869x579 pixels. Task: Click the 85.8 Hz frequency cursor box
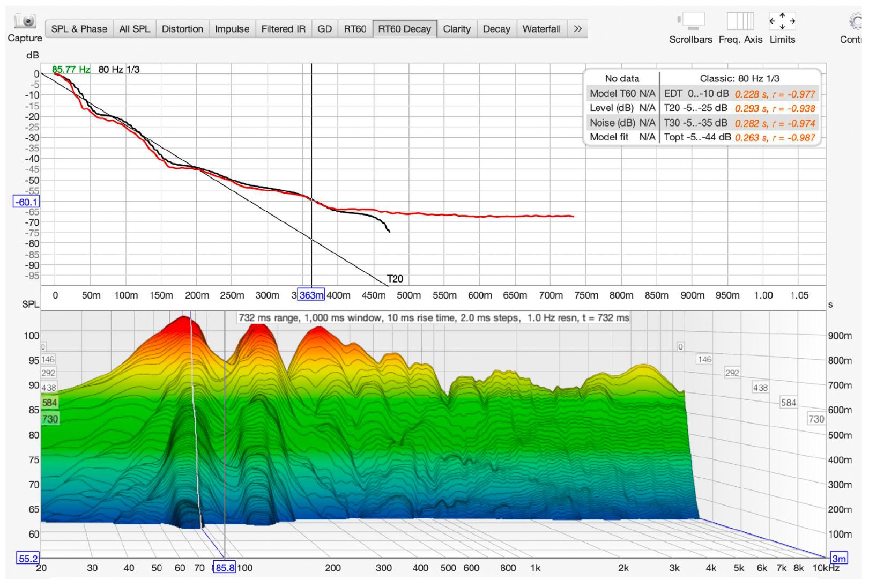225,567
